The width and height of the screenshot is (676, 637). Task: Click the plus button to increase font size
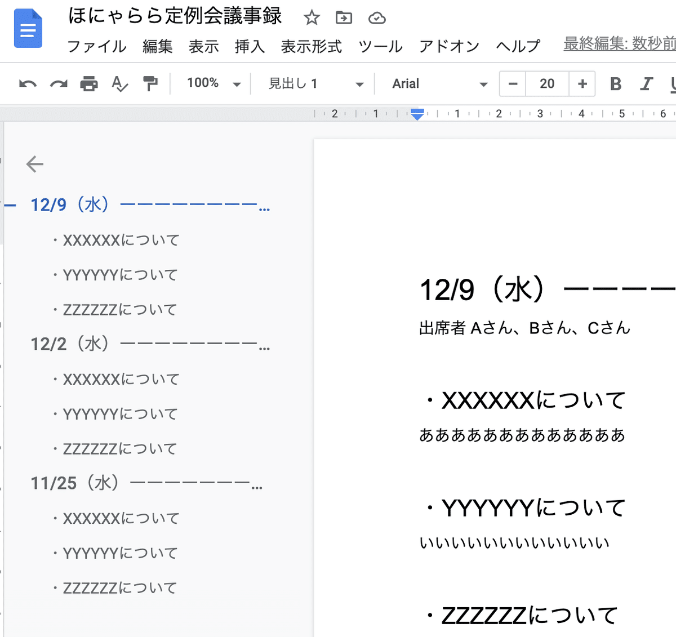[581, 83]
